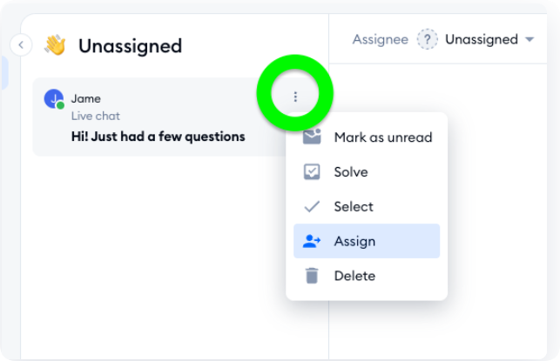This screenshot has height=361, width=560.
Task: Open the message preview 'Hi! Just had a few questions'
Action: click(x=158, y=137)
